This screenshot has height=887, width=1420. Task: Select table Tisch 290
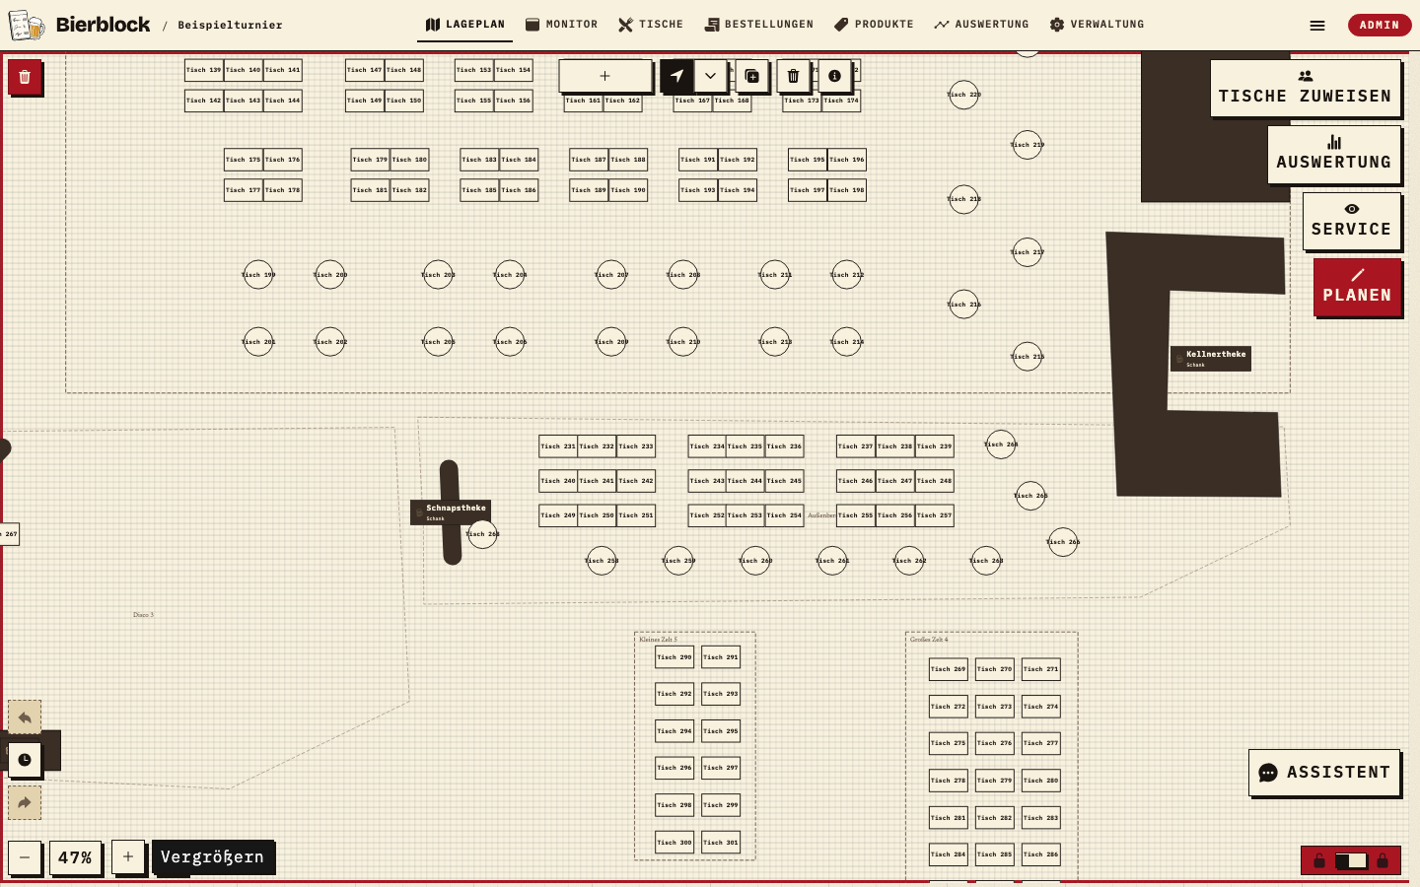[x=674, y=657]
